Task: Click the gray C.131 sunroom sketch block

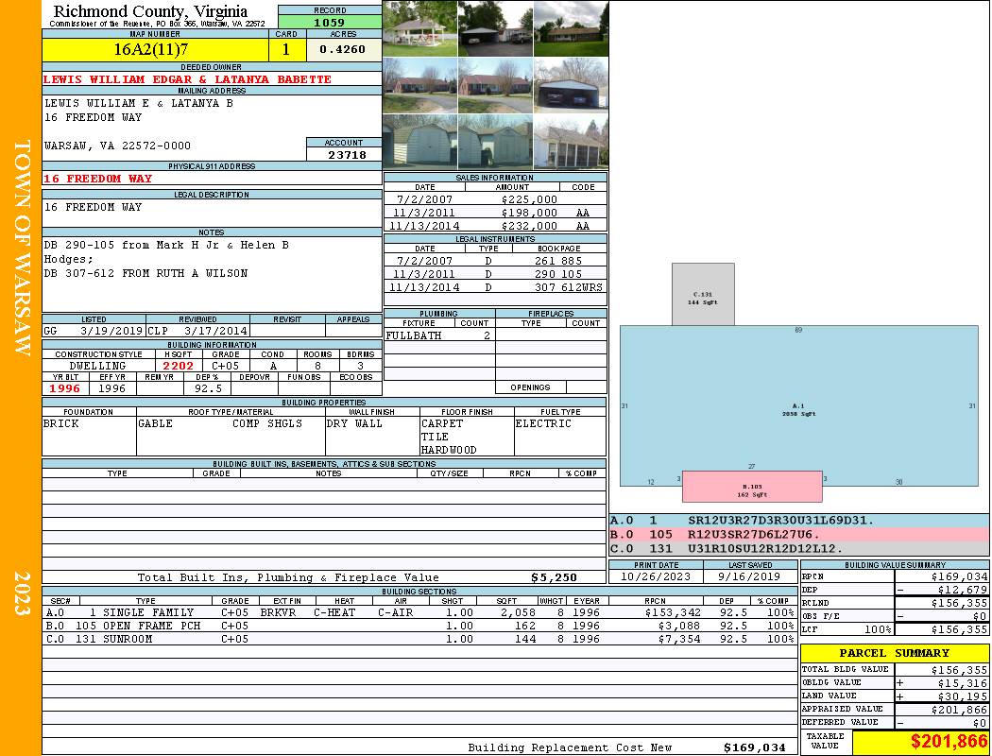Action: (702, 295)
